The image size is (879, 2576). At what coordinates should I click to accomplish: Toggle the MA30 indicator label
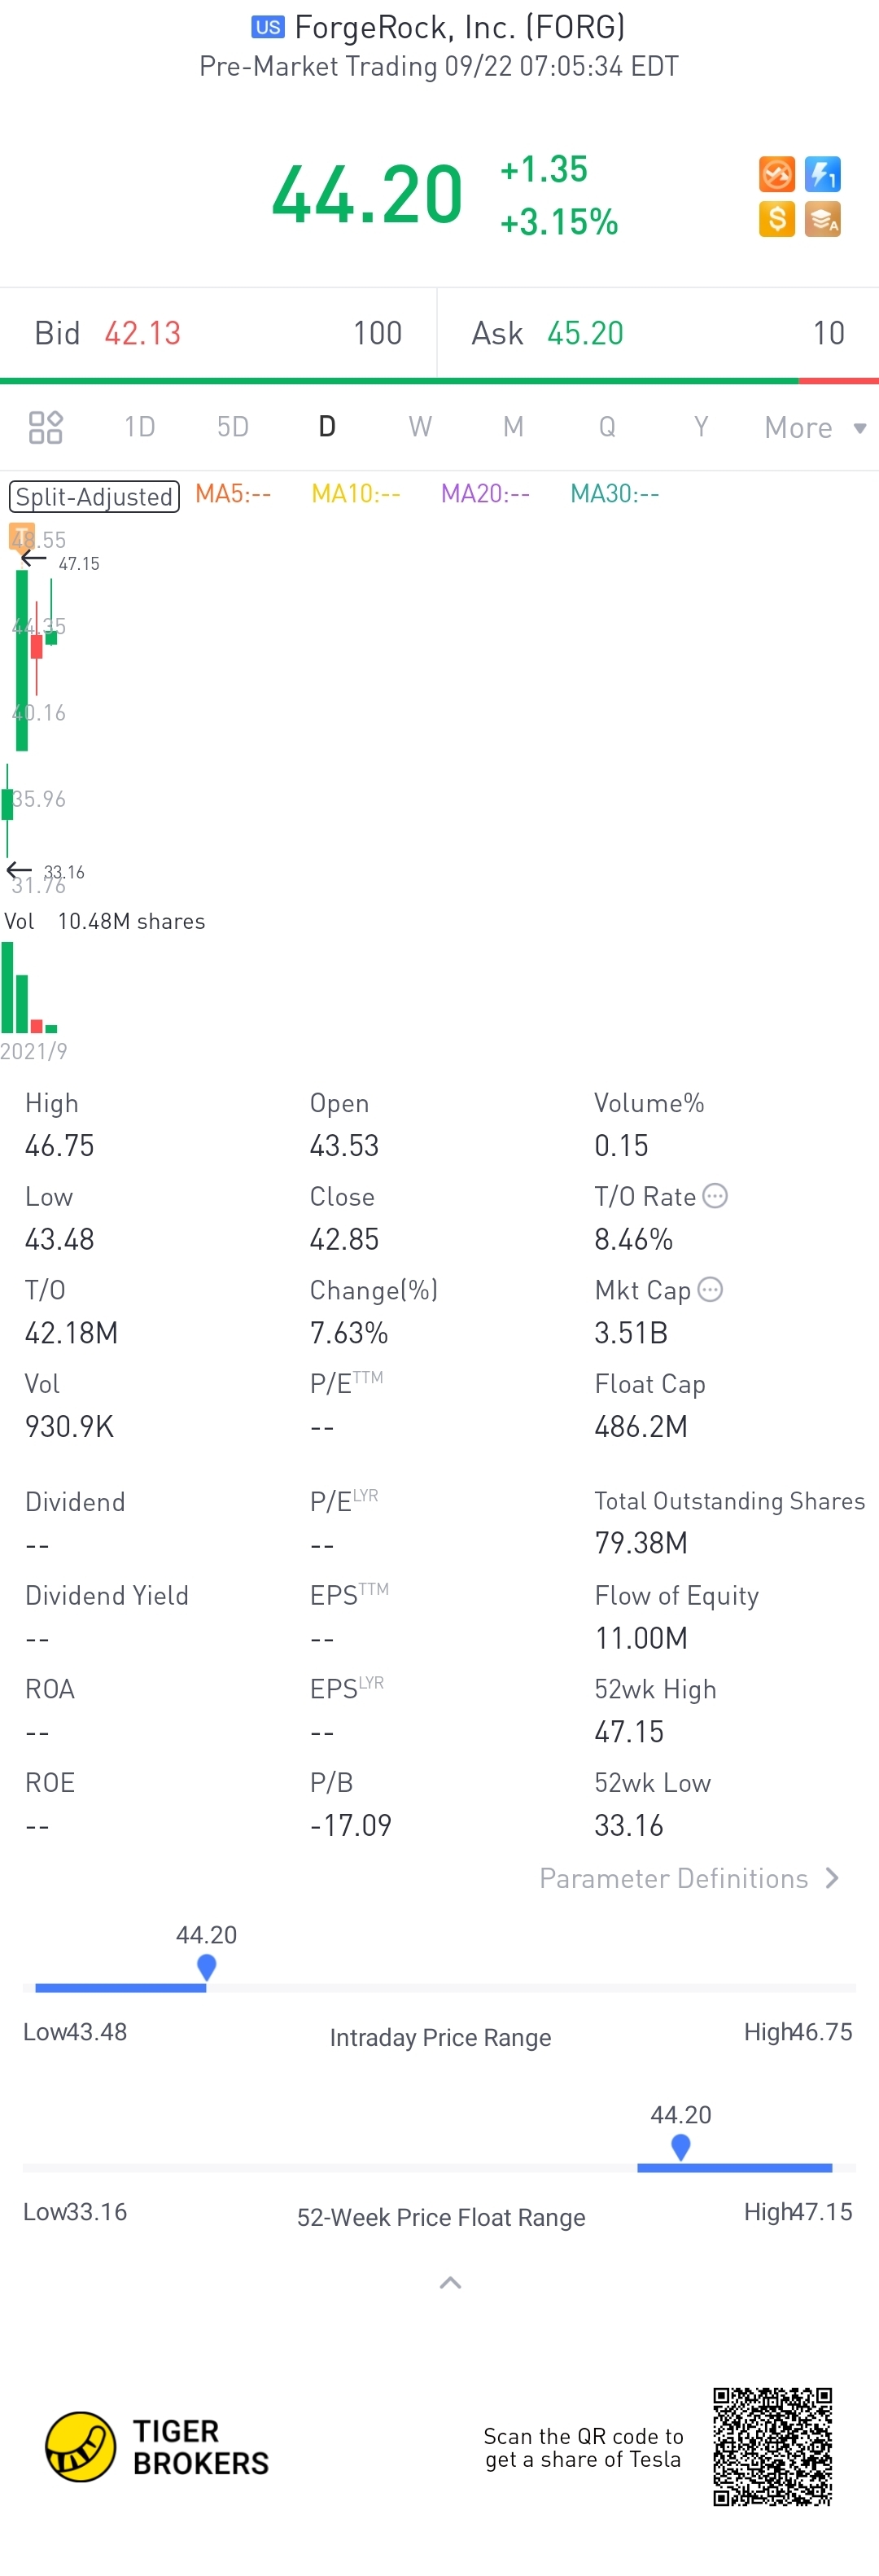point(614,494)
